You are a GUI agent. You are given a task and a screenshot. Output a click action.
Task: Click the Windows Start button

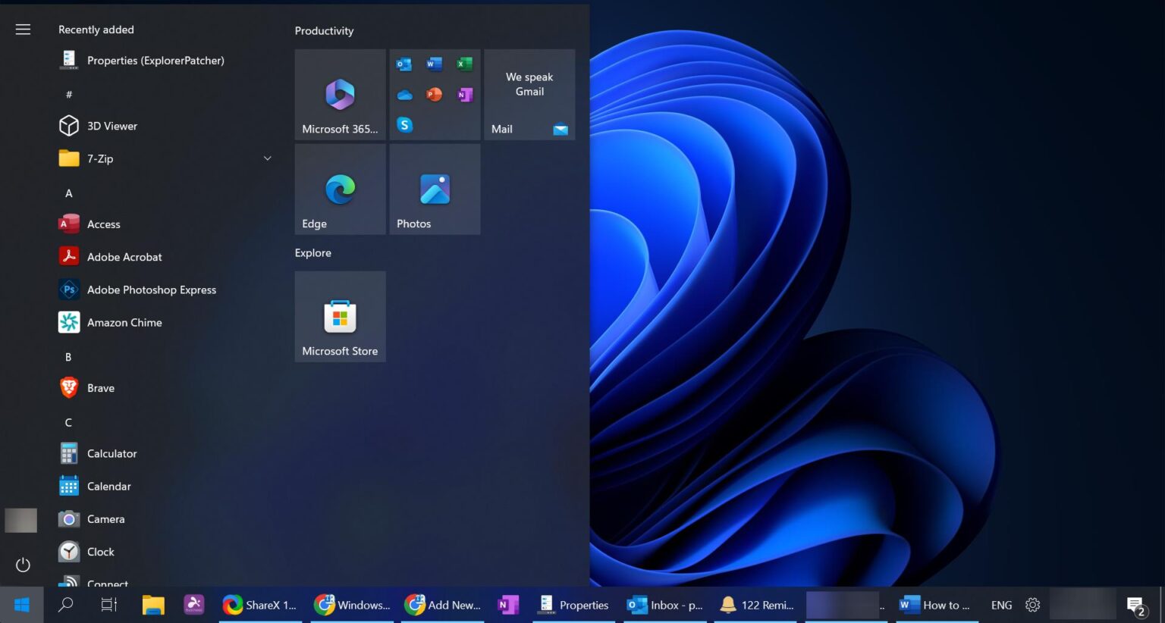pyautogui.click(x=21, y=605)
